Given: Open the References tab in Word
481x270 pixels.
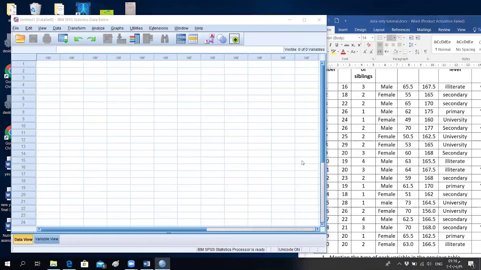Looking at the screenshot, I should [401, 30].
